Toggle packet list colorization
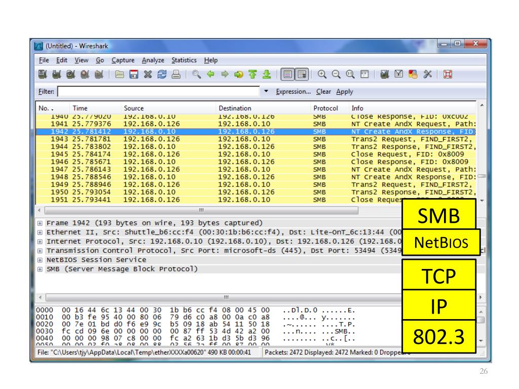519x389 pixels. [x=288, y=74]
